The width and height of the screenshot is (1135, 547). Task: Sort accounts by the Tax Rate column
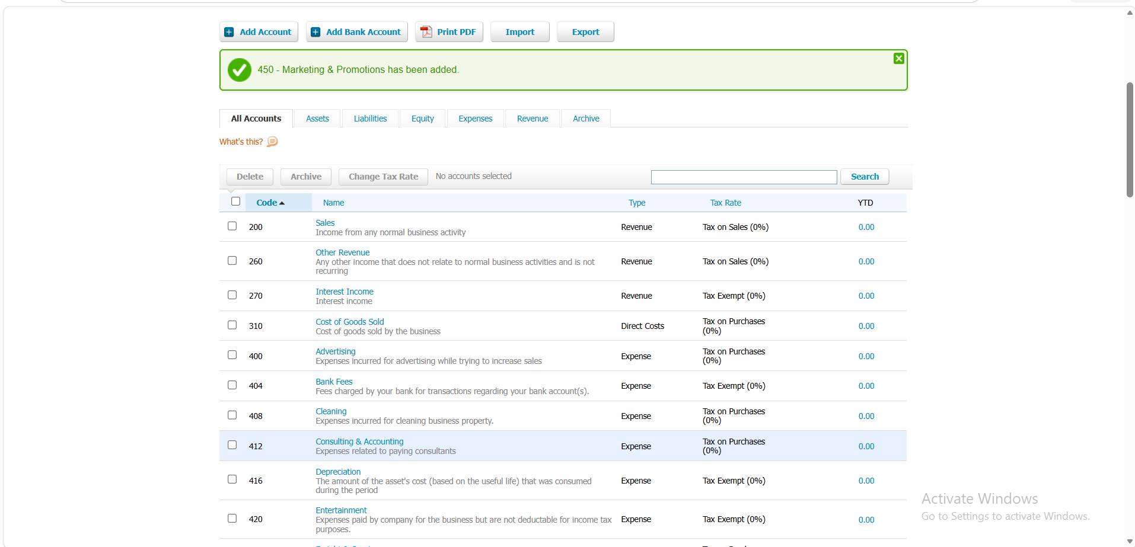click(725, 203)
